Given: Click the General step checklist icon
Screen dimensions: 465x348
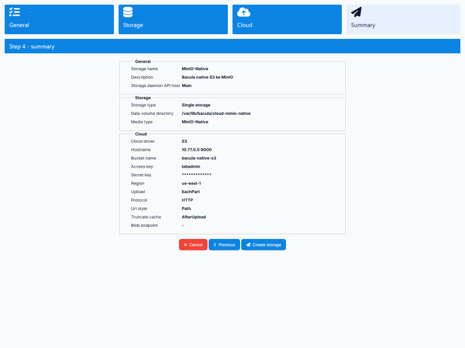Looking at the screenshot, I should click(15, 12).
